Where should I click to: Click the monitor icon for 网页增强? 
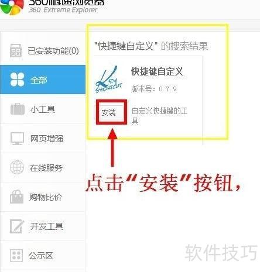17,139
